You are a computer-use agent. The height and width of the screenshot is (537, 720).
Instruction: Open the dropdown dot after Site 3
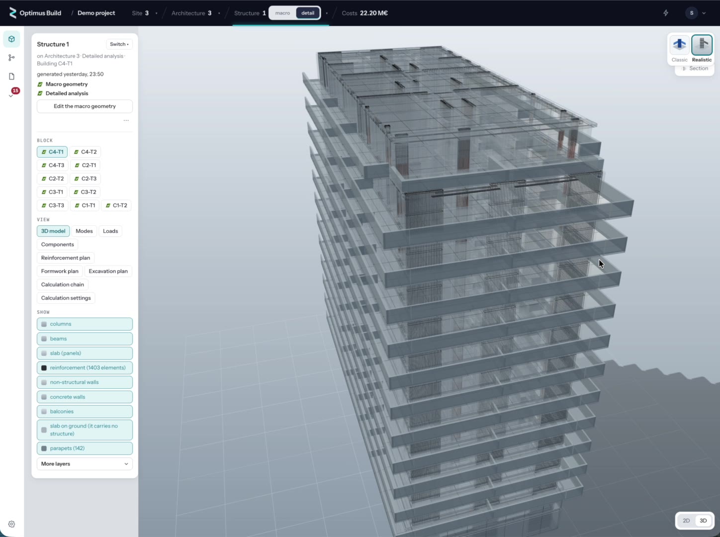[156, 13]
